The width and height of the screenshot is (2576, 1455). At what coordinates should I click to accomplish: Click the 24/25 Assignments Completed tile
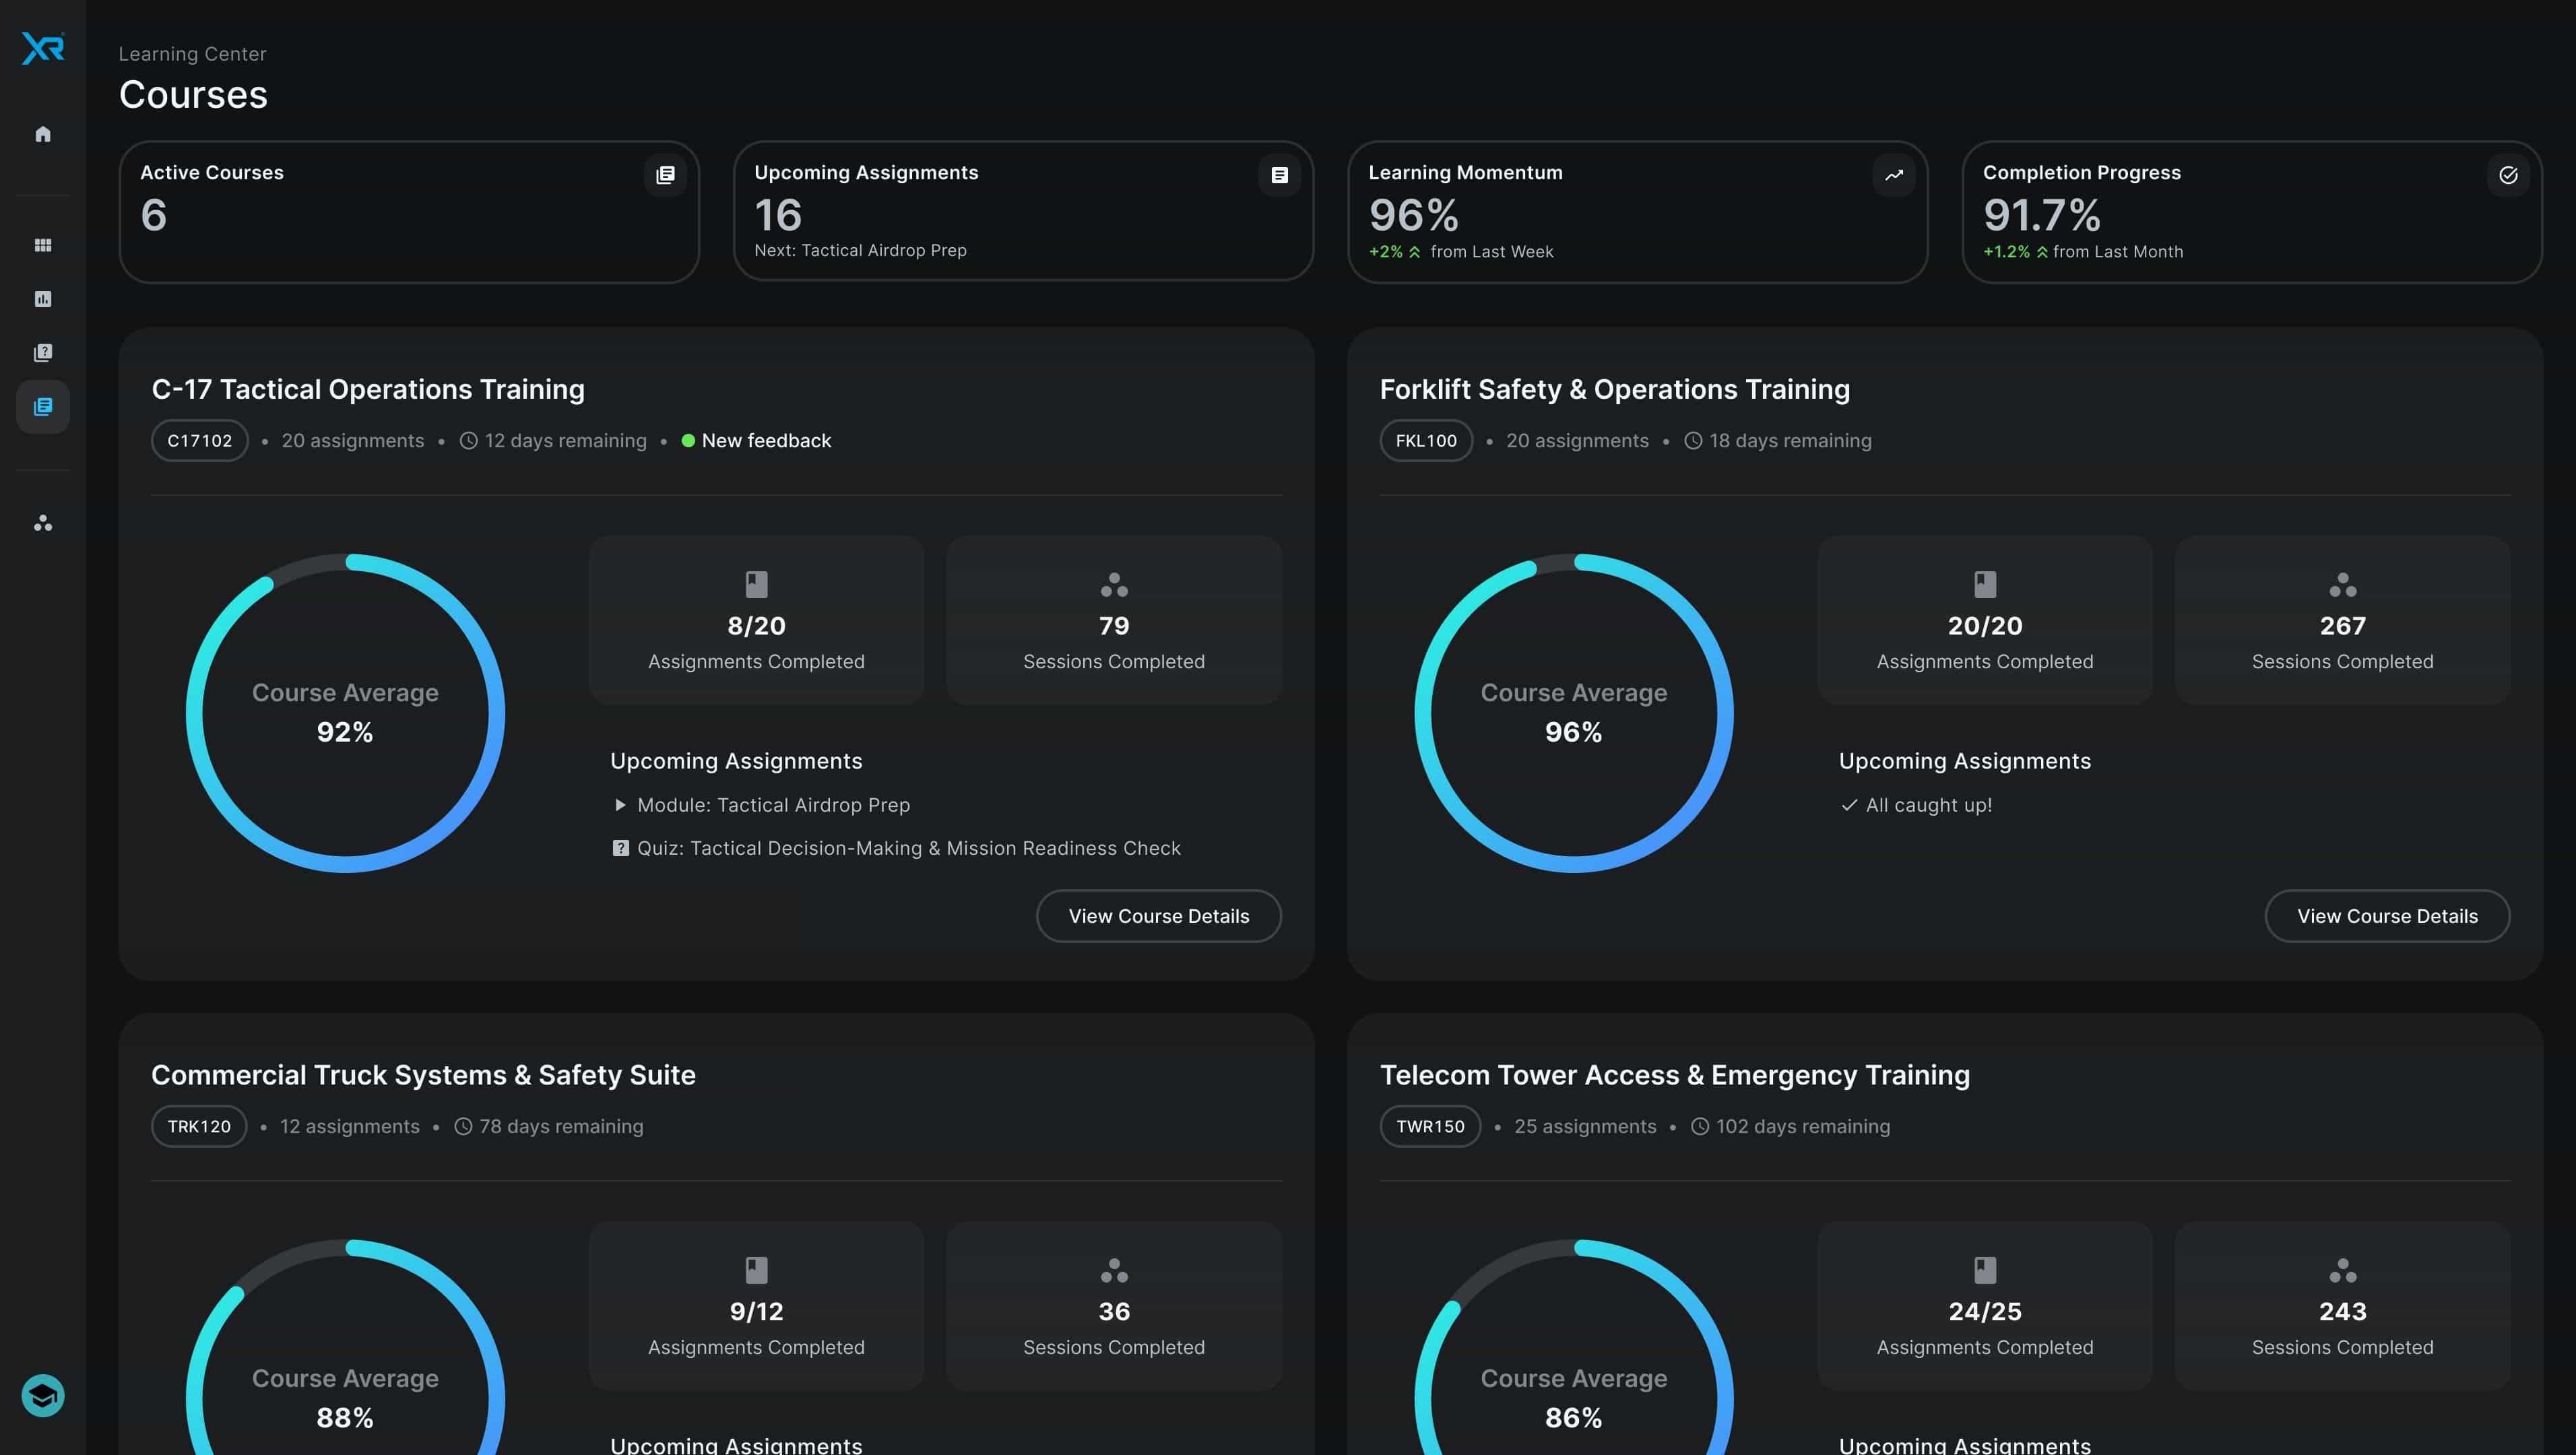tap(1985, 1306)
